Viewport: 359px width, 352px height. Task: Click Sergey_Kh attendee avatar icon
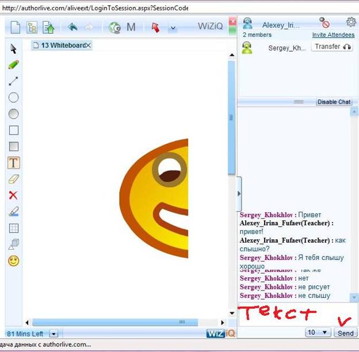tap(247, 48)
